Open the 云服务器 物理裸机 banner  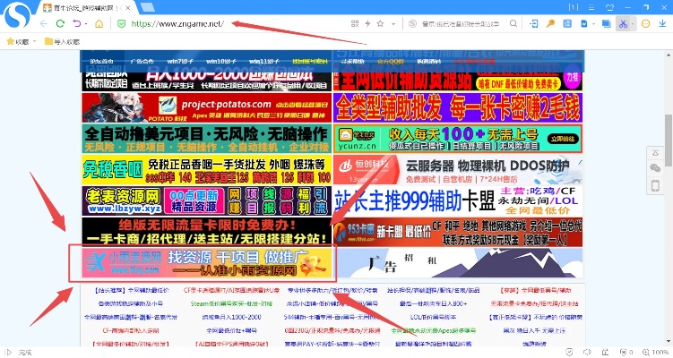point(458,170)
